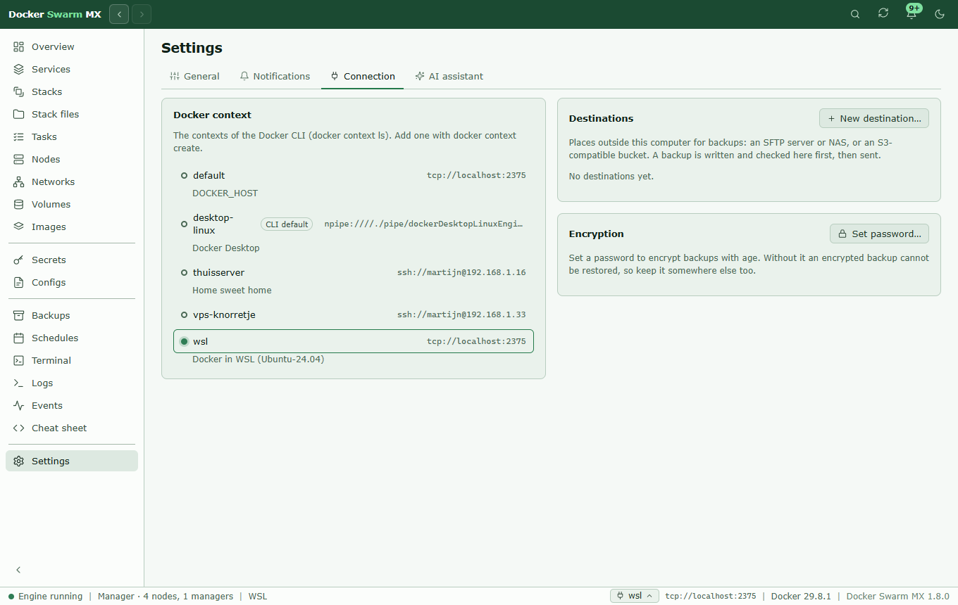Switch to the Notifications tab
The image size is (958, 605).
click(x=275, y=76)
